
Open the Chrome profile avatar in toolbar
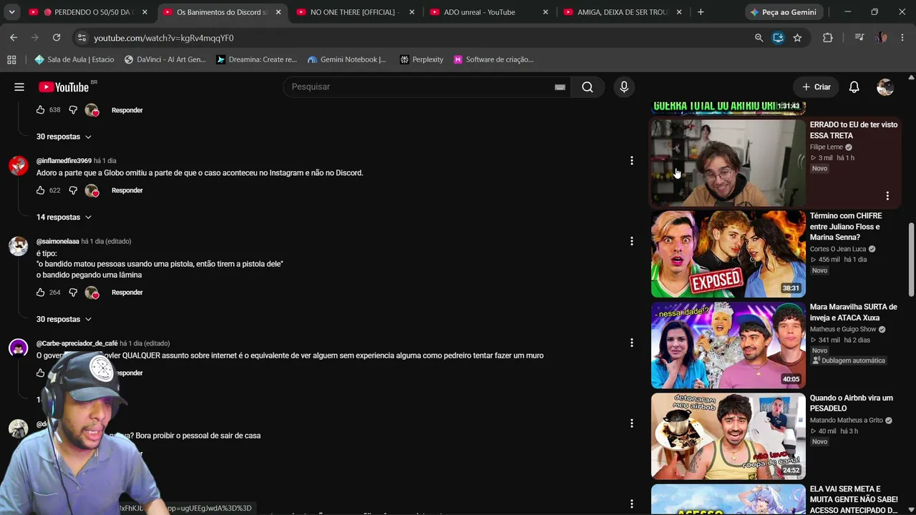(x=882, y=38)
